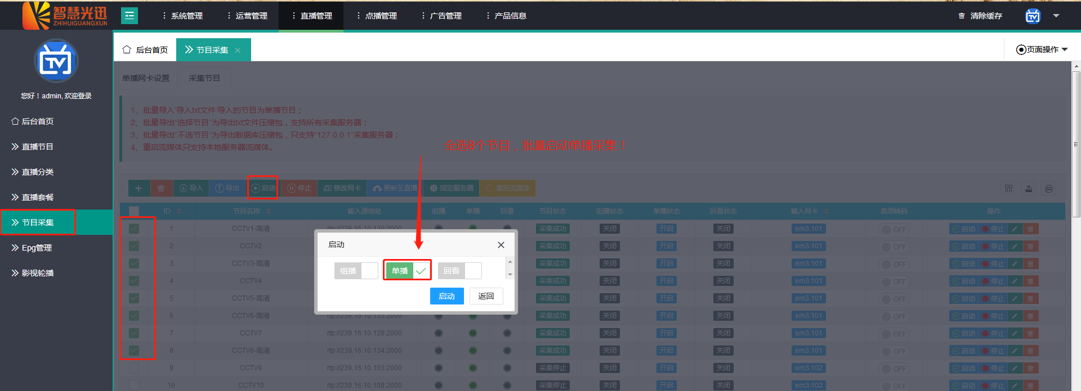Click row 1 启动 action button
This screenshot has width=1081, height=391.
coord(964,229)
